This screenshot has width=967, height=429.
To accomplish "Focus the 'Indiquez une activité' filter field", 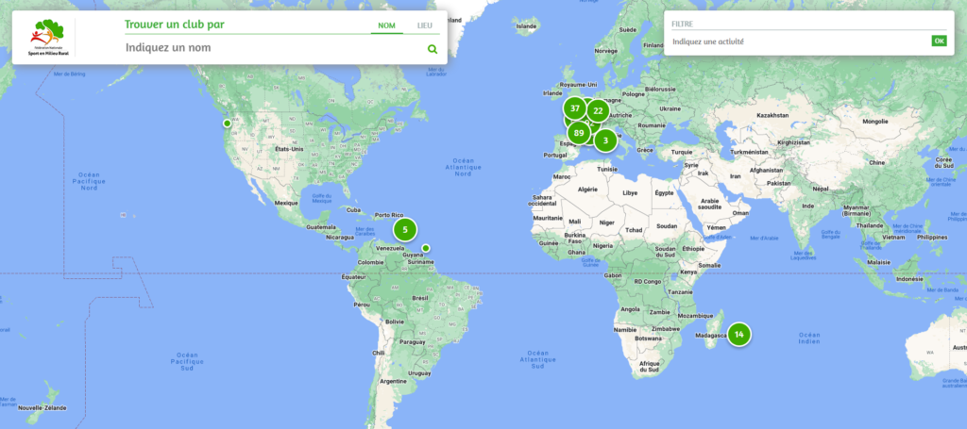I will 801,41.
